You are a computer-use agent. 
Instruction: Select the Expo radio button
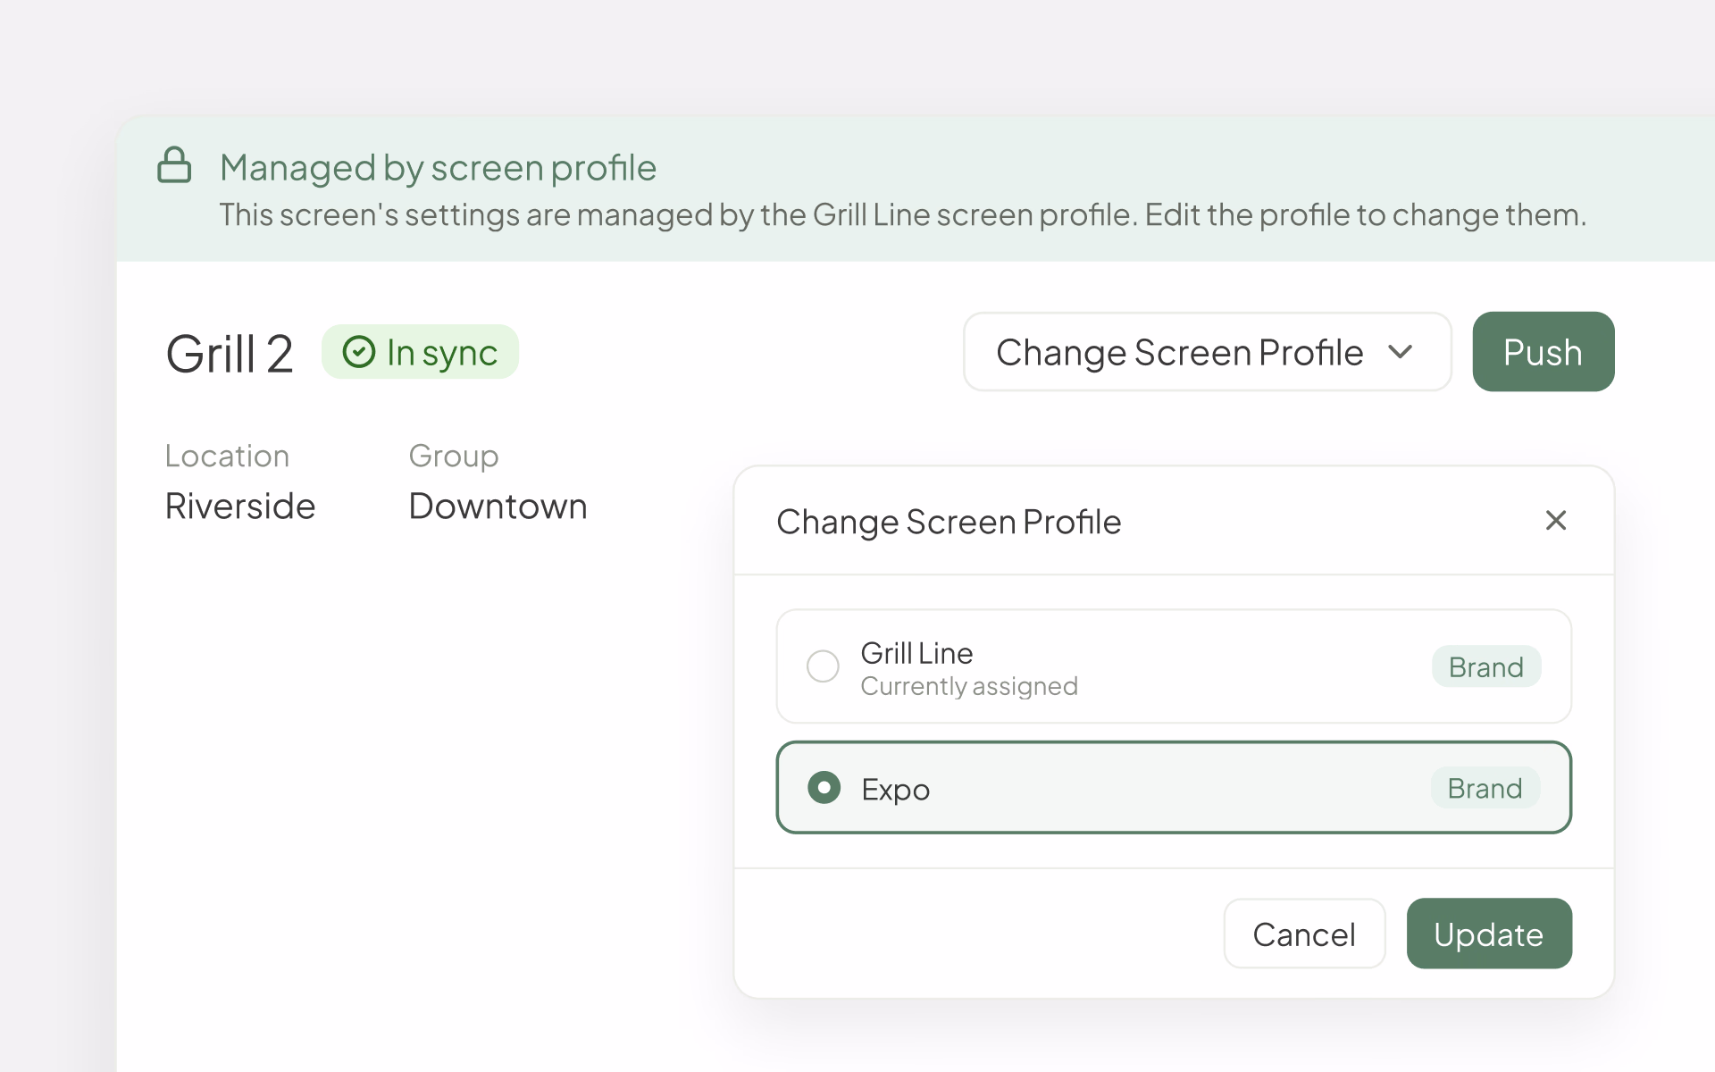click(824, 788)
